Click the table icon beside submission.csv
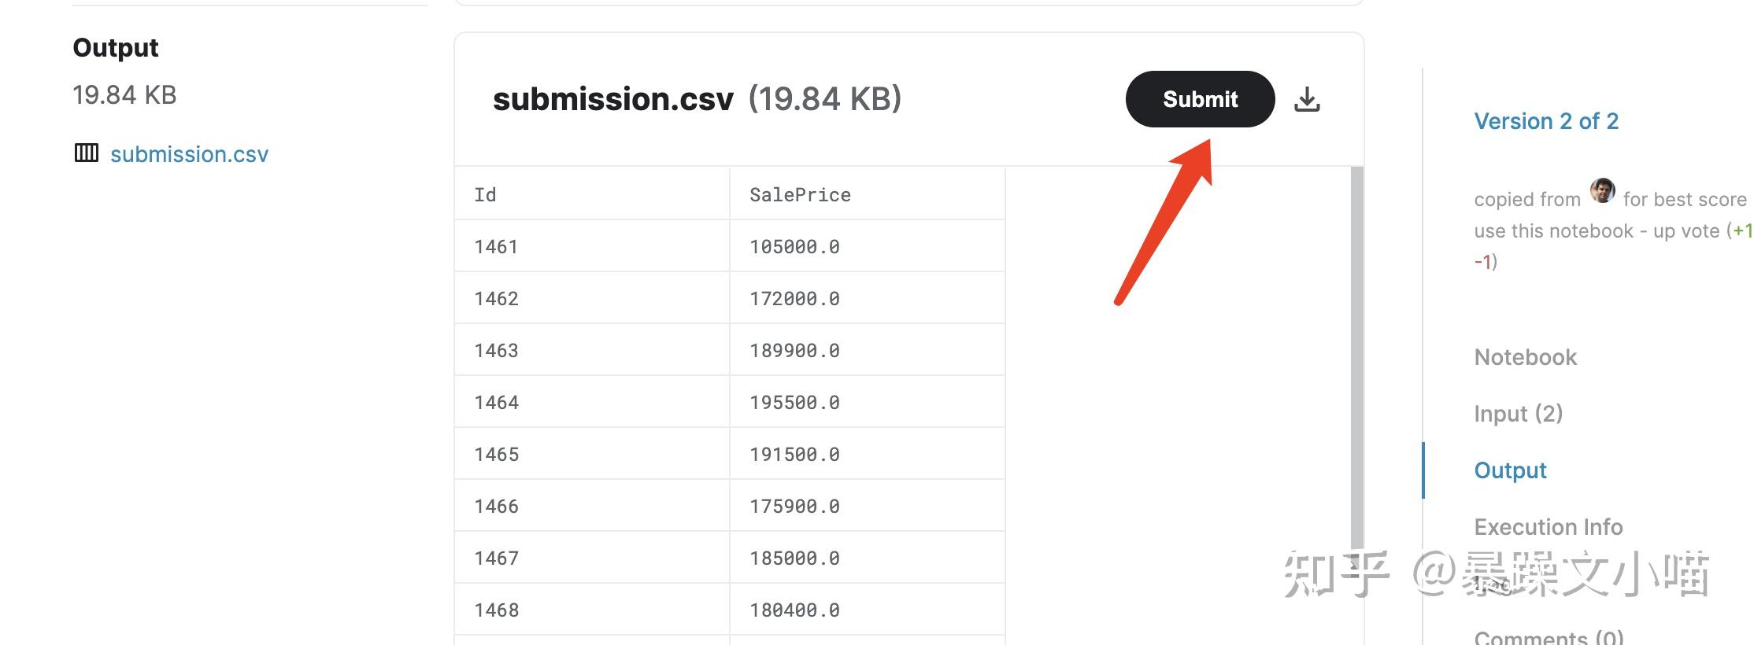Image resolution: width=1754 pixels, height=645 pixels. point(87,153)
